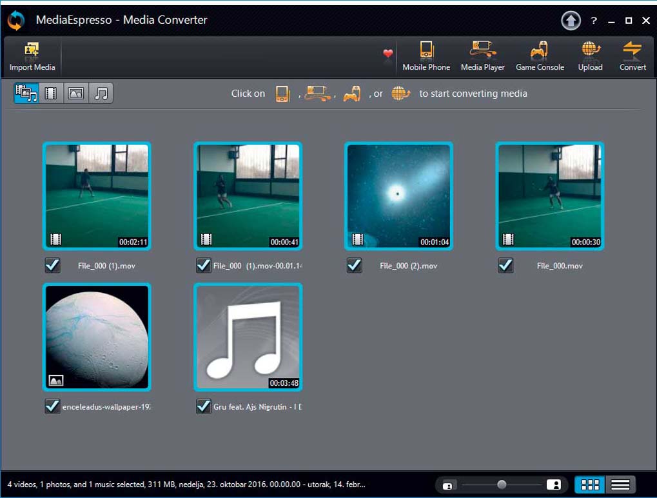Select the 00:00:30 video thumbnail
The image size is (657, 498).
pos(550,195)
